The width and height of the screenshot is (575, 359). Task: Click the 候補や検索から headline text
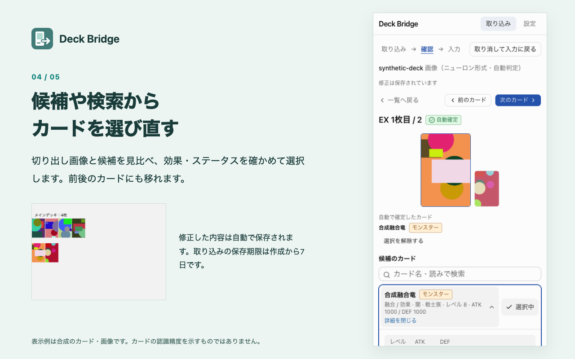(96, 101)
